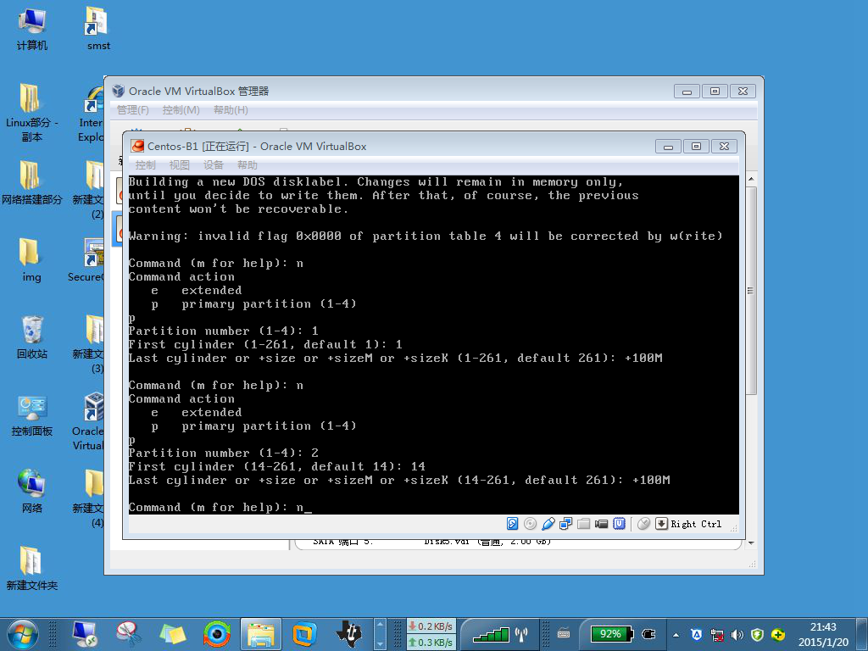Click the CPU virtualization status icon
The height and width of the screenshot is (651, 868).
click(619, 524)
